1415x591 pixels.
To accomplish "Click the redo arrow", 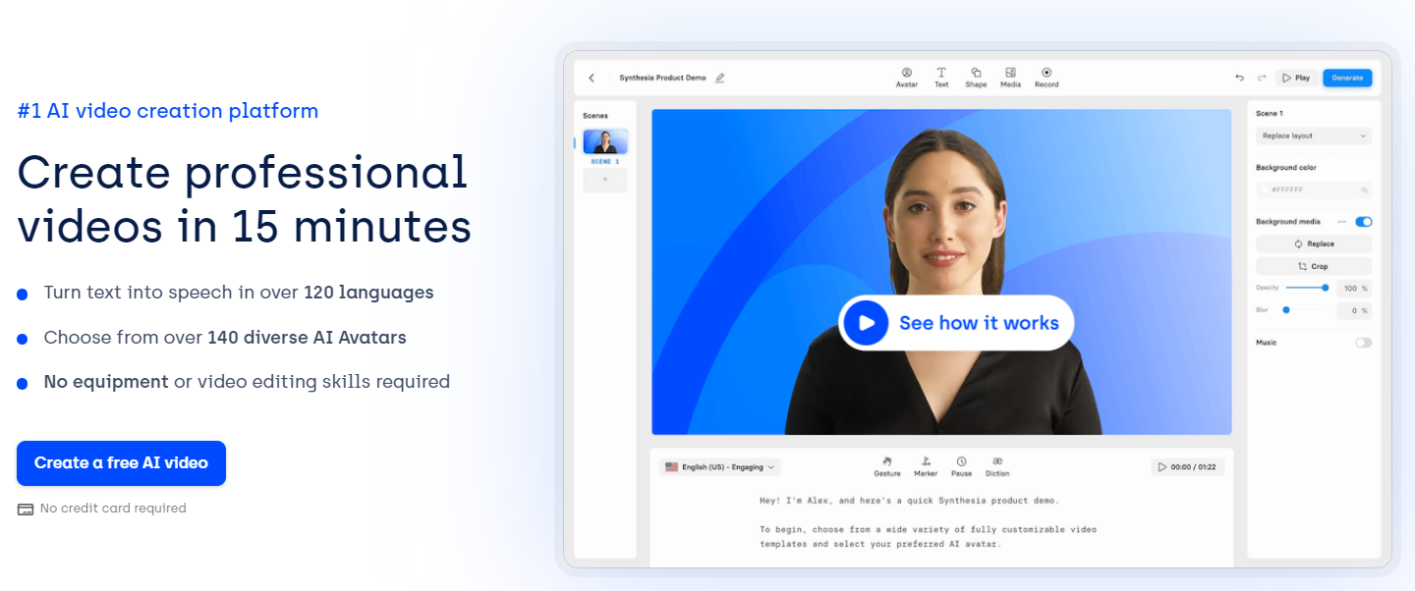I will pos(1262,78).
